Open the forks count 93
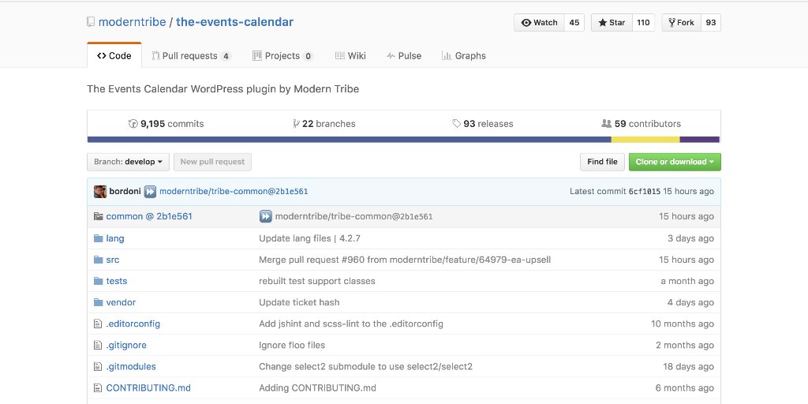The width and height of the screenshot is (808, 404). click(711, 23)
